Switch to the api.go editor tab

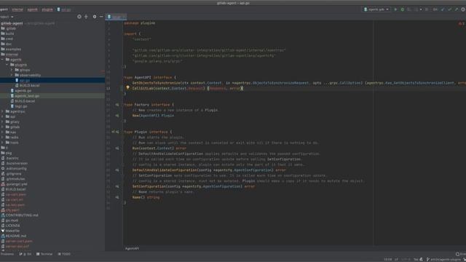(116, 17)
